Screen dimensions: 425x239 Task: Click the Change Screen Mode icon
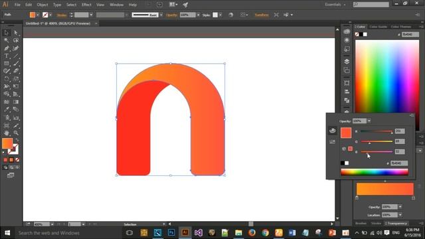[x=11, y=175]
